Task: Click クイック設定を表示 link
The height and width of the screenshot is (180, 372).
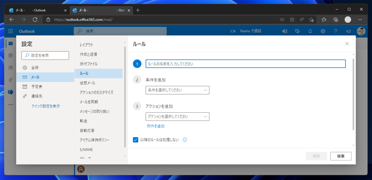Action: tap(46, 106)
